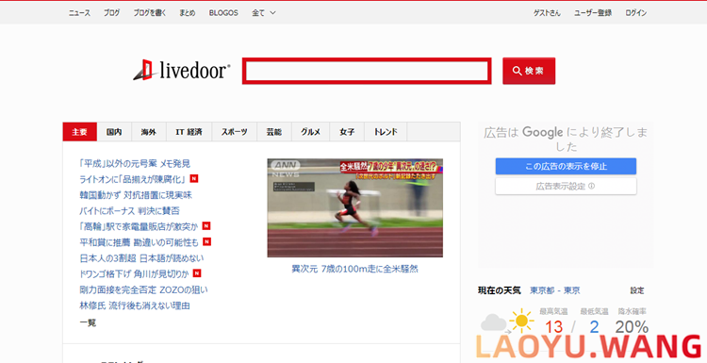Viewport: 707px width, 363px height.
Task: Open the weather 設定 link
Action: click(637, 290)
